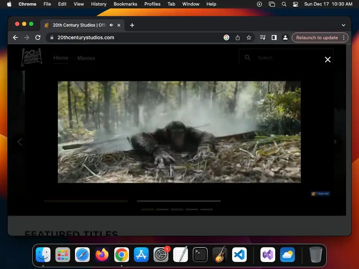The height and width of the screenshot is (269, 359).
Task: Click the Now Playing menu bar icon
Action: (x=259, y=4)
